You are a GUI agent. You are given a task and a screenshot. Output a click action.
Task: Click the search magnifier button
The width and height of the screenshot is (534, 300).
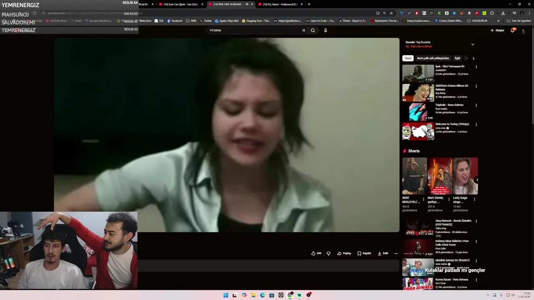pyautogui.click(x=313, y=30)
